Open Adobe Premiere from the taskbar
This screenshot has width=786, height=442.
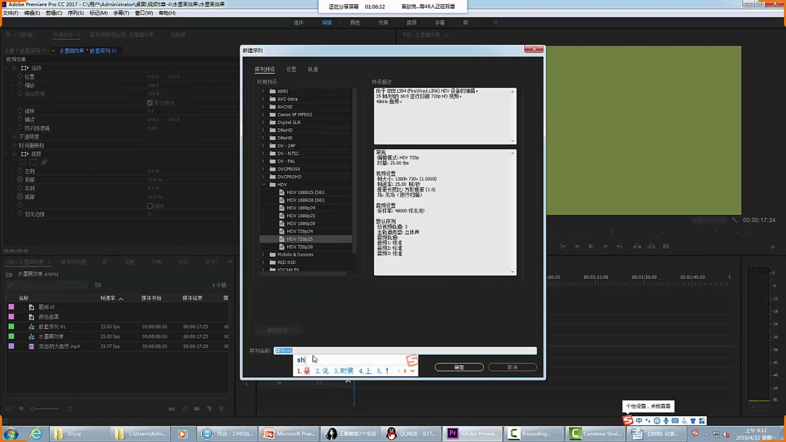click(472, 433)
